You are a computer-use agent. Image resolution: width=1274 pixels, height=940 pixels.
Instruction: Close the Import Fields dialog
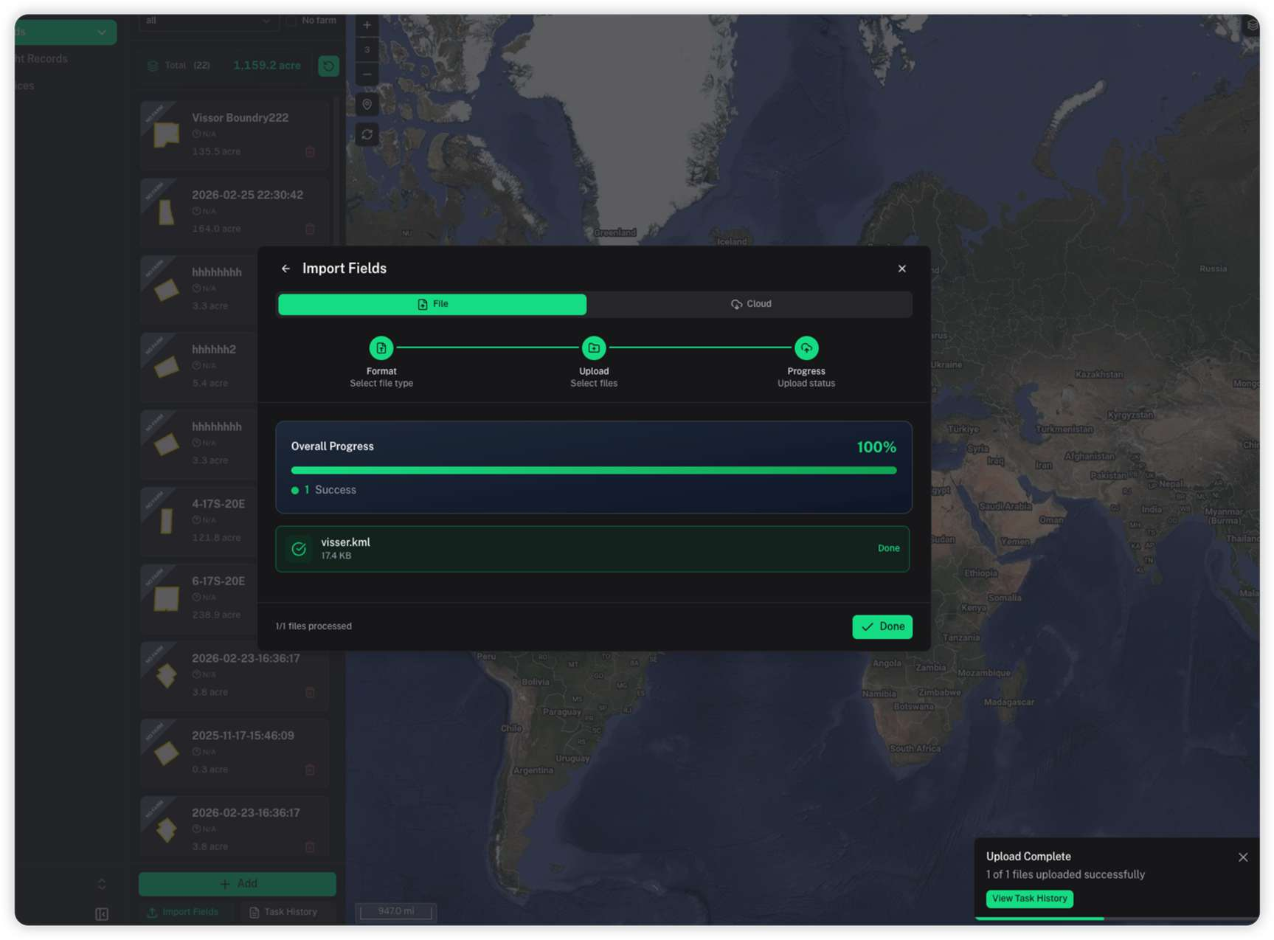pyautogui.click(x=901, y=269)
